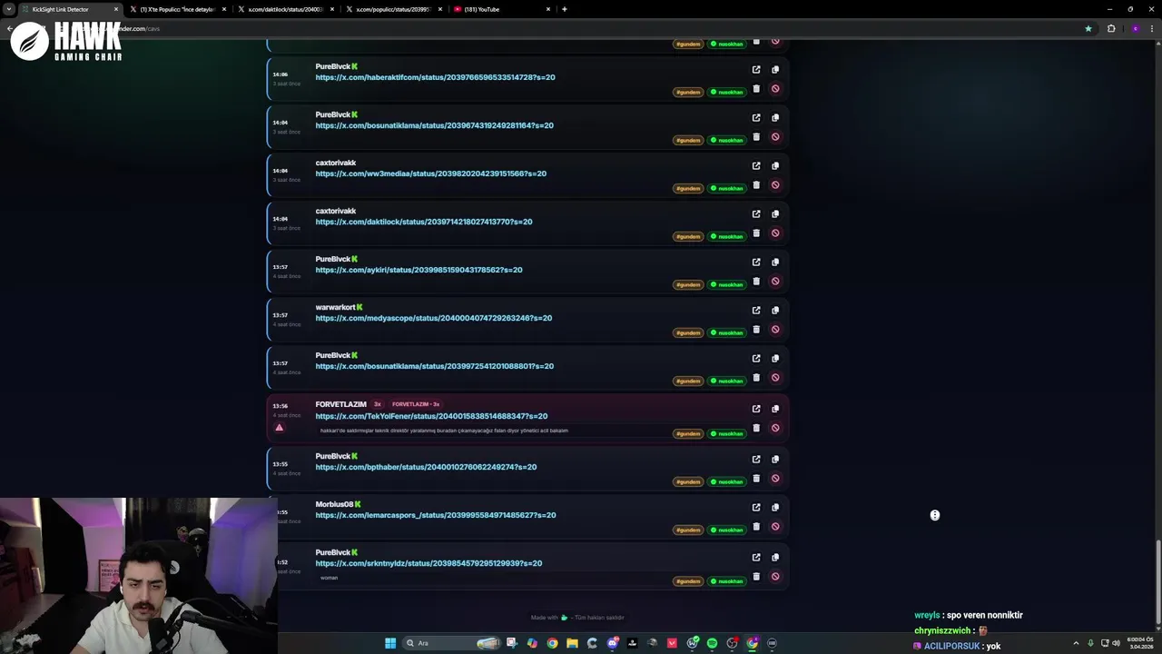Follow the x.com/TekYolFener status link
The width and height of the screenshot is (1162, 654).
pos(431,416)
